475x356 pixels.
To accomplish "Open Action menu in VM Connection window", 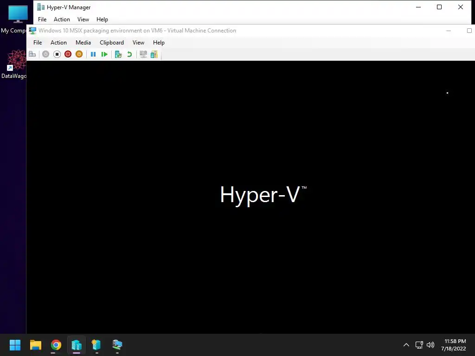I will pos(58,42).
